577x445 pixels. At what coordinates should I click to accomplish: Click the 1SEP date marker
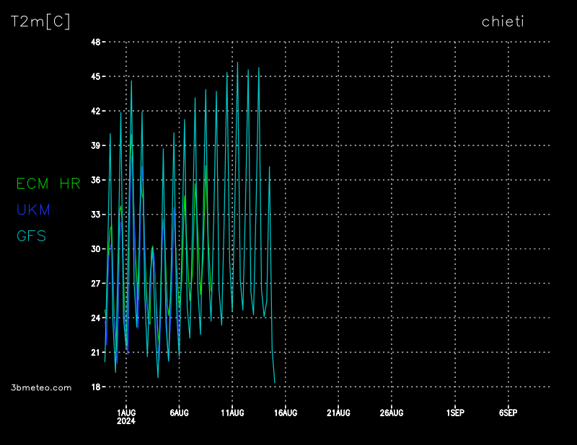click(x=455, y=413)
